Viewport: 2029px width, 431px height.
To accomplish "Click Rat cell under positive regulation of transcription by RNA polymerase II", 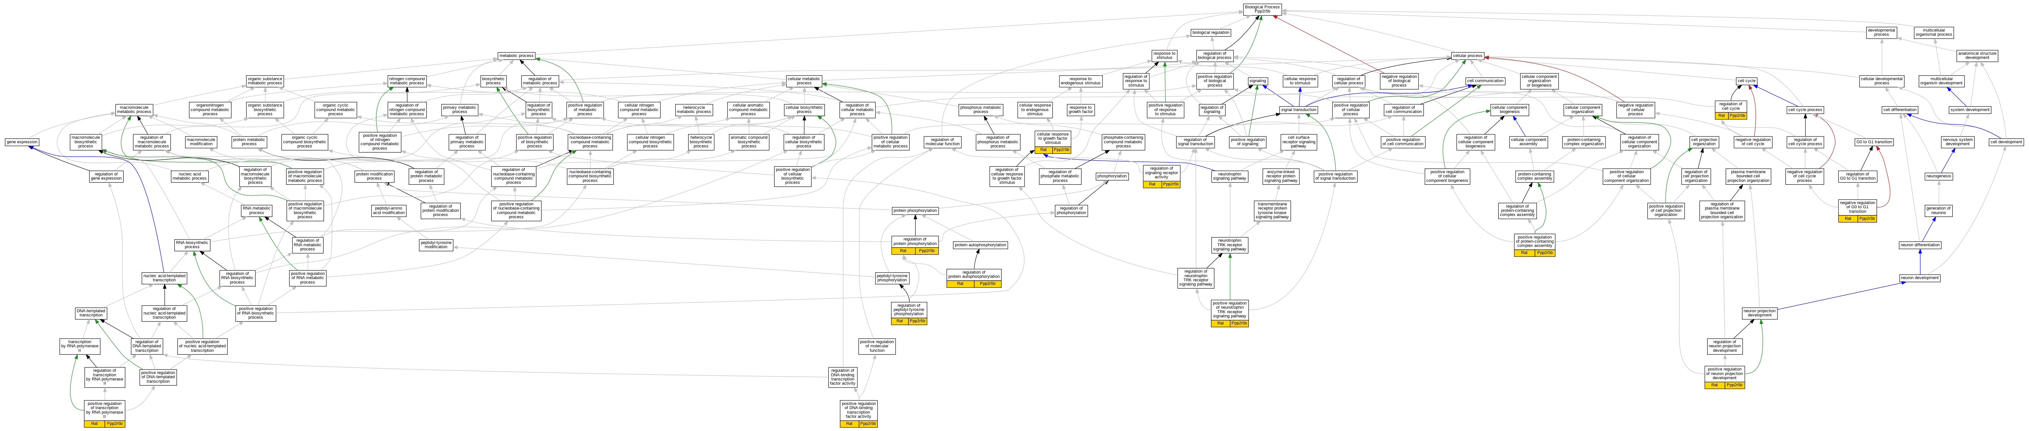I will click(x=94, y=424).
